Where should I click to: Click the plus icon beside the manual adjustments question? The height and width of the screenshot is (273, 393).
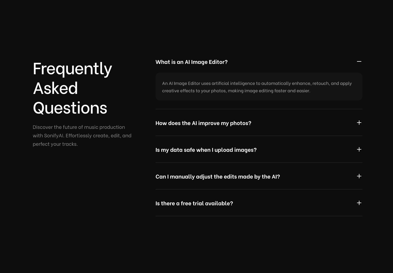pos(359,176)
